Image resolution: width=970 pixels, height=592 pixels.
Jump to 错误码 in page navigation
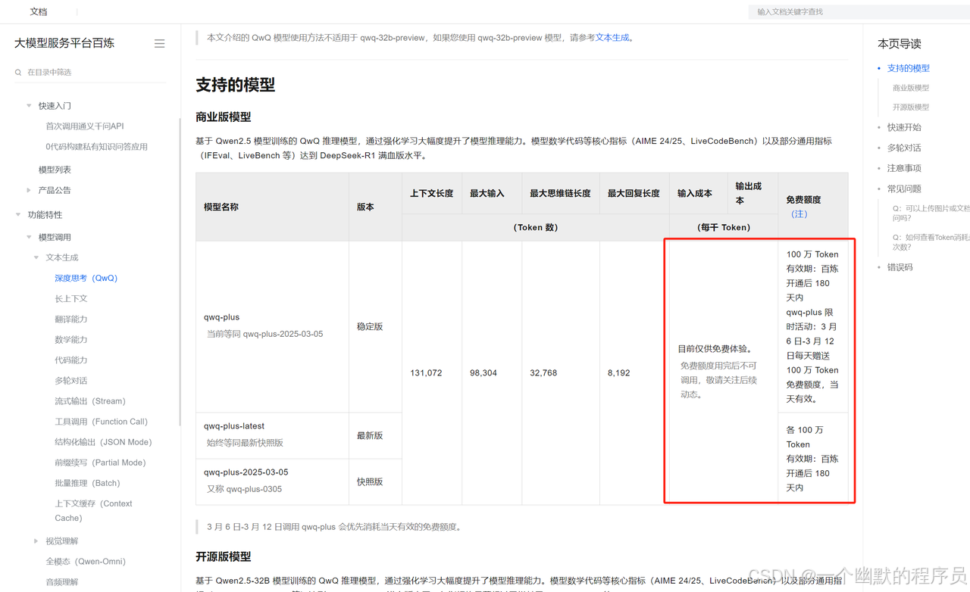pyautogui.click(x=900, y=267)
